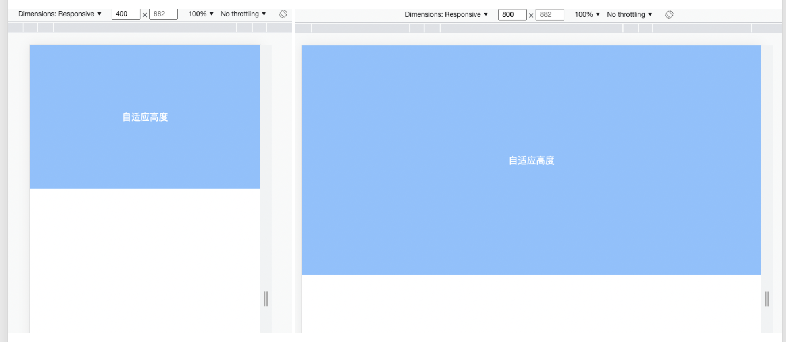Click the resize handle of the 400-wide viewport
This screenshot has width=786, height=342.
click(266, 299)
